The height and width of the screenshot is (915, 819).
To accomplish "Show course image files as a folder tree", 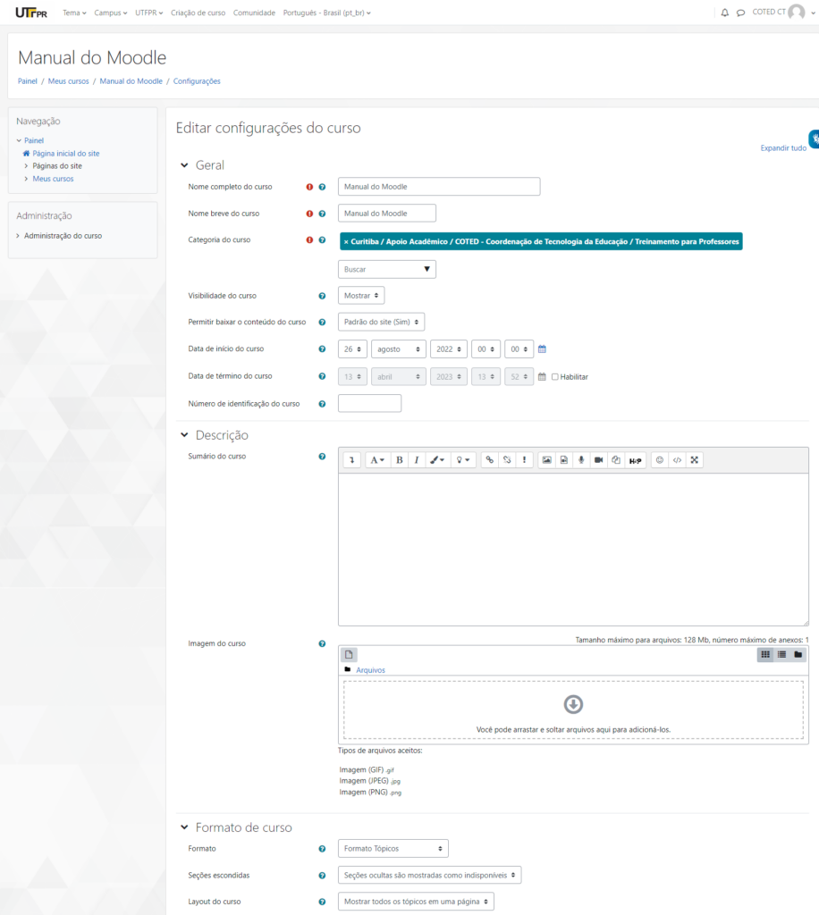I will (x=798, y=655).
